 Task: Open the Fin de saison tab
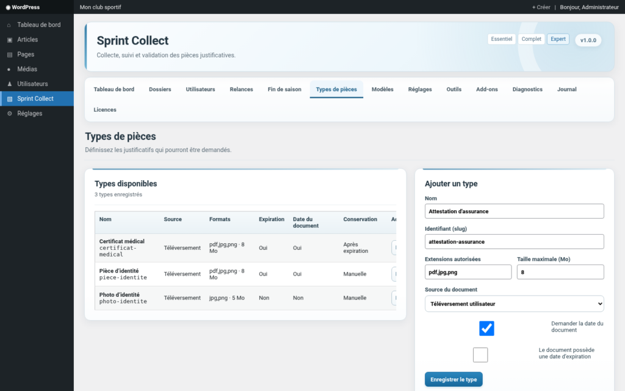click(284, 89)
